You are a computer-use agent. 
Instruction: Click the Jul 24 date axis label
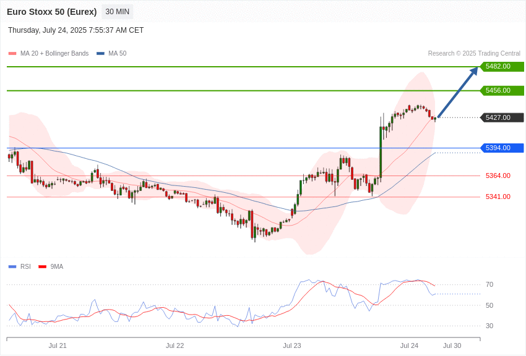point(409,345)
